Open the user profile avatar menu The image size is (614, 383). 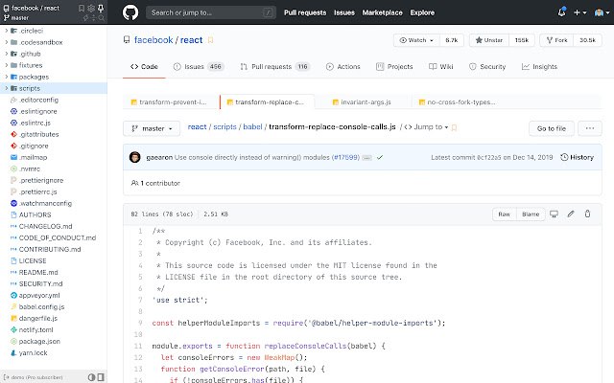(602, 12)
